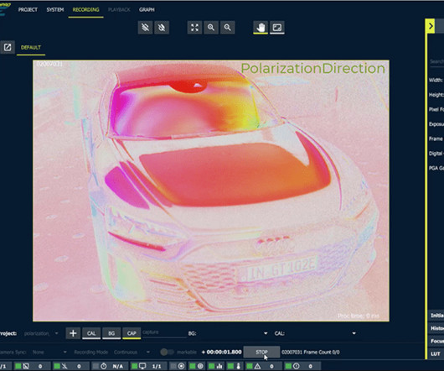This screenshot has width=444, height=371.
Task: Click the 'N/A' status value
Action: [117, 366]
